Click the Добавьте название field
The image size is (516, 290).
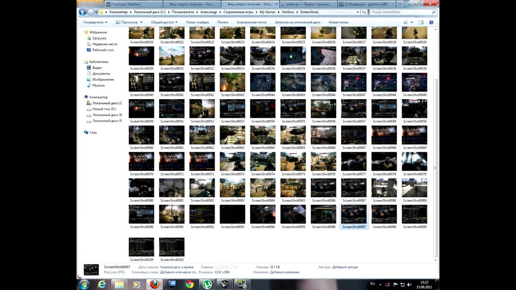pyautogui.click(x=285, y=272)
